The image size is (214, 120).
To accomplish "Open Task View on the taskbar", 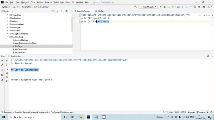I will point(73,117).
